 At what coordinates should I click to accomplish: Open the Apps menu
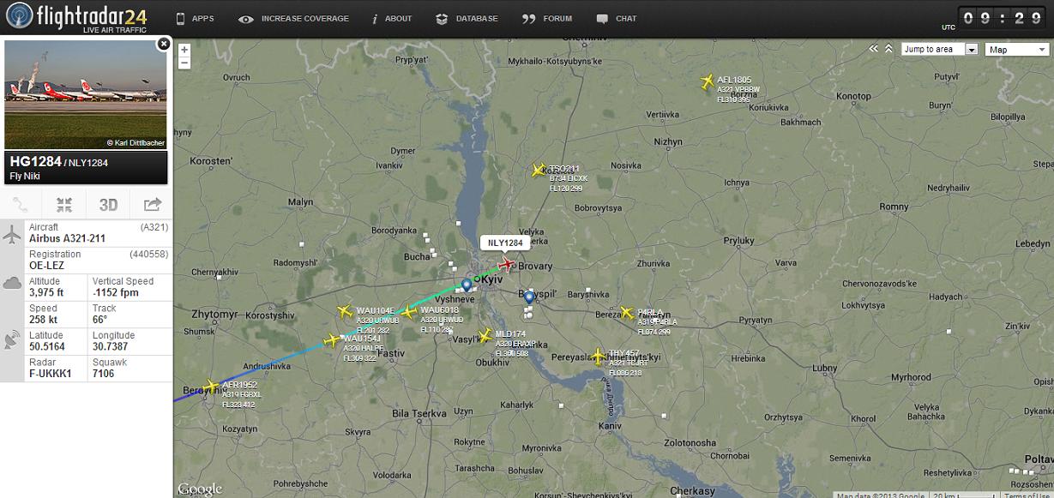coord(195,18)
